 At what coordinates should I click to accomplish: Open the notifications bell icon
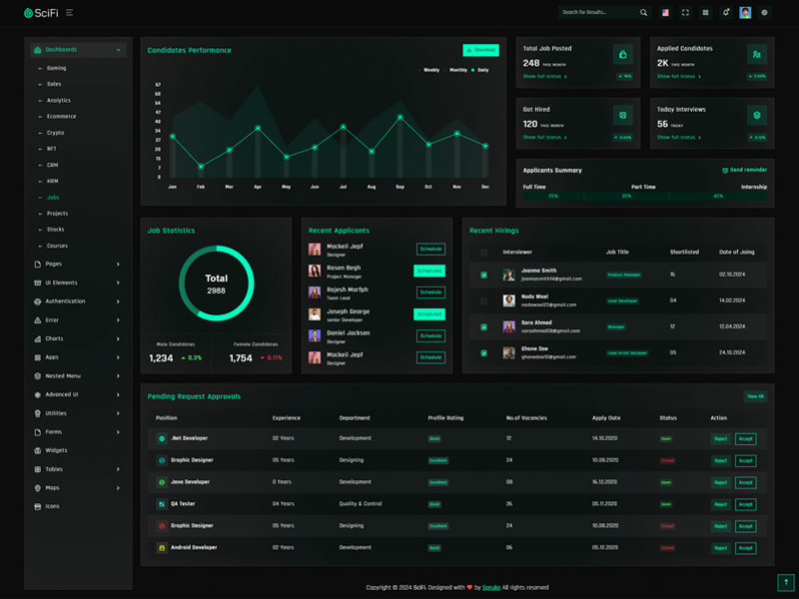pos(725,13)
